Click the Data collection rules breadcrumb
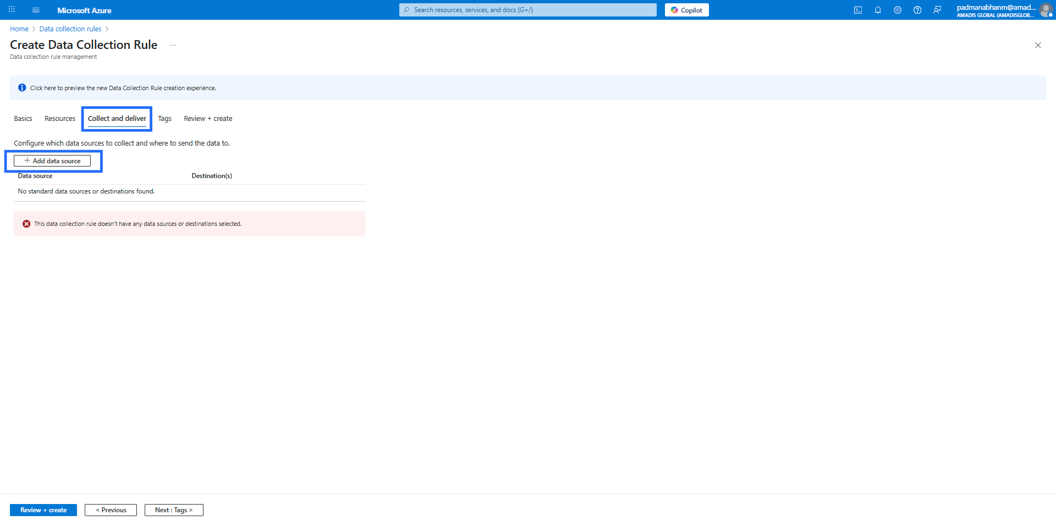Viewport: 1056px width, 526px height. click(x=70, y=29)
